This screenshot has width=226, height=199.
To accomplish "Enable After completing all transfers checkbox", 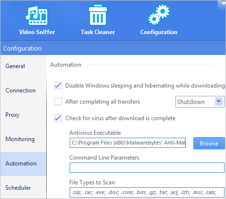I will pyautogui.click(x=58, y=102).
